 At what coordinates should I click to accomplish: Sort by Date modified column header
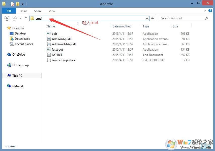(122, 26)
